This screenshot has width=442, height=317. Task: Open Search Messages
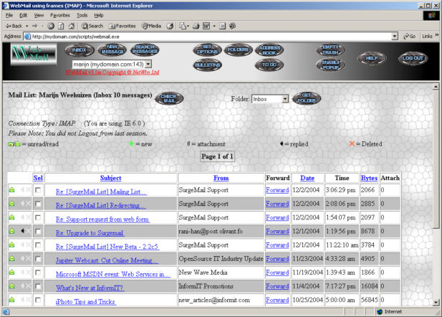pyautogui.click(x=145, y=50)
